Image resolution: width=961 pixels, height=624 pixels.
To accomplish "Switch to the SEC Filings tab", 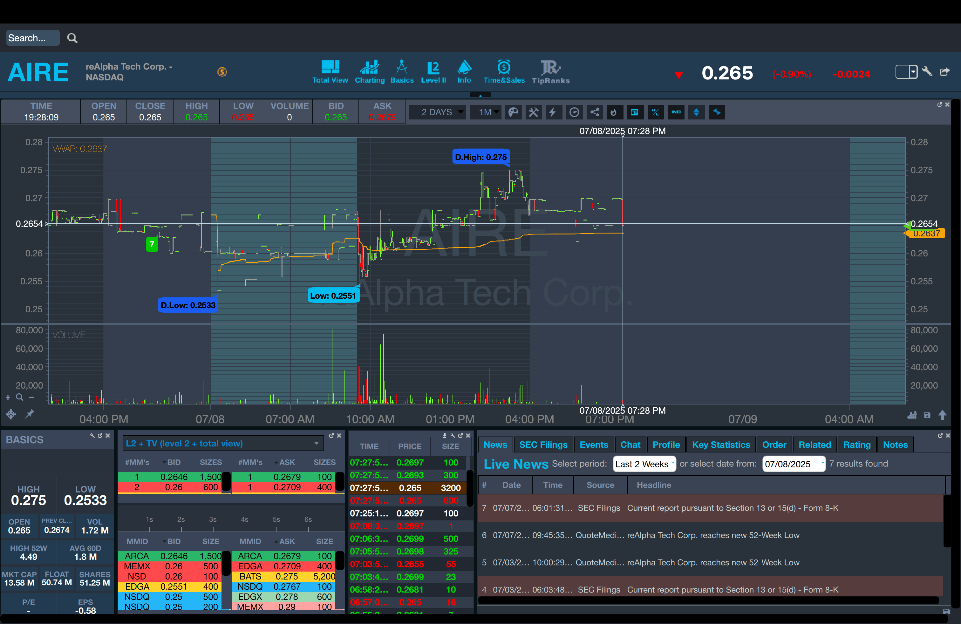I will 543,444.
